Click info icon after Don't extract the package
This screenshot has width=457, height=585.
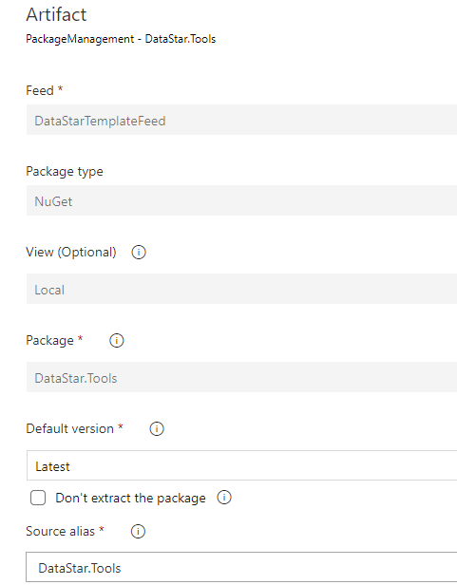pos(224,498)
